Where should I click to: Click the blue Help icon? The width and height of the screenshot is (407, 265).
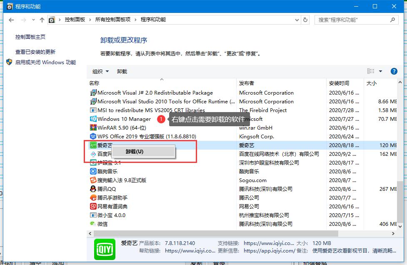pyautogui.click(x=394, y=71)
